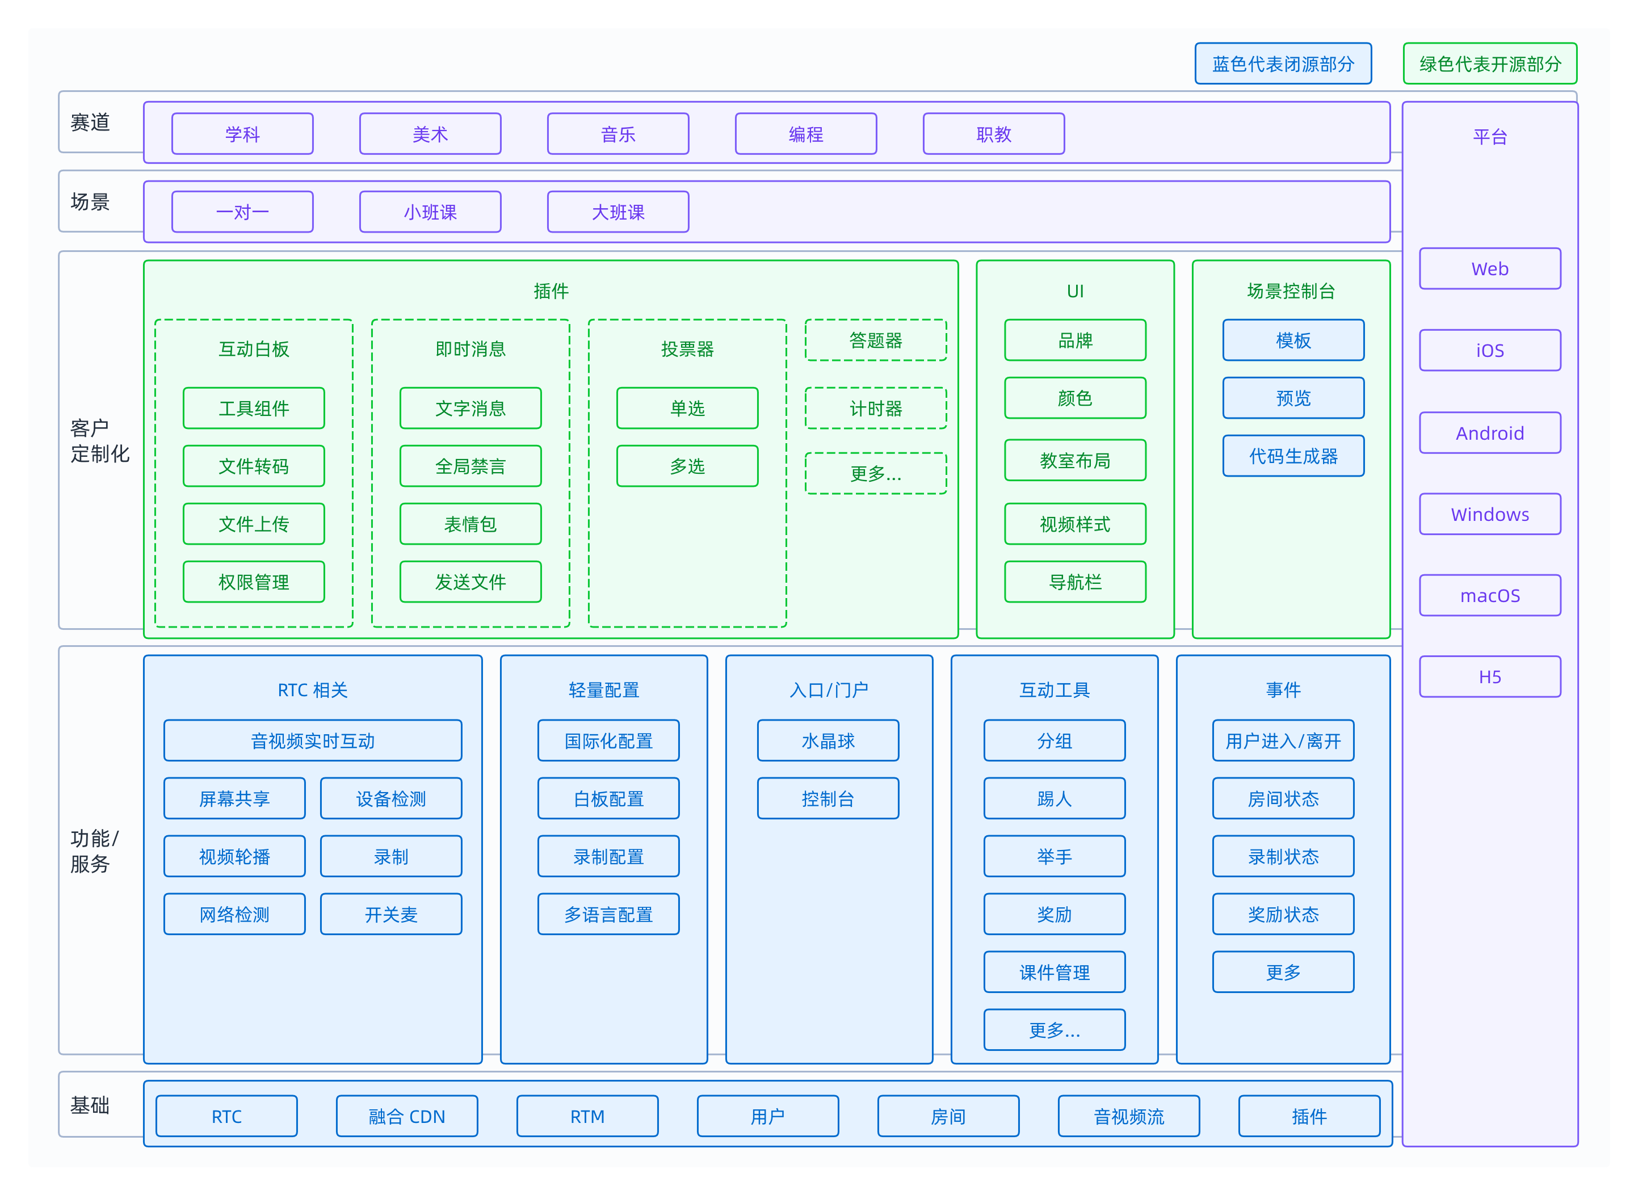Image resolution: width=1638 pixels, height=1195 pixels.
Task: Select 视频样式 in the UI panel
Action: [1075, 524]
